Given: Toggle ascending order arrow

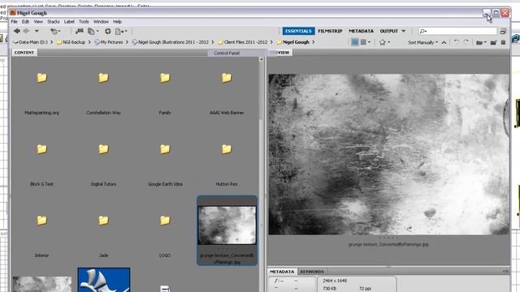Looking at the screenshot, I should point(444,42).
